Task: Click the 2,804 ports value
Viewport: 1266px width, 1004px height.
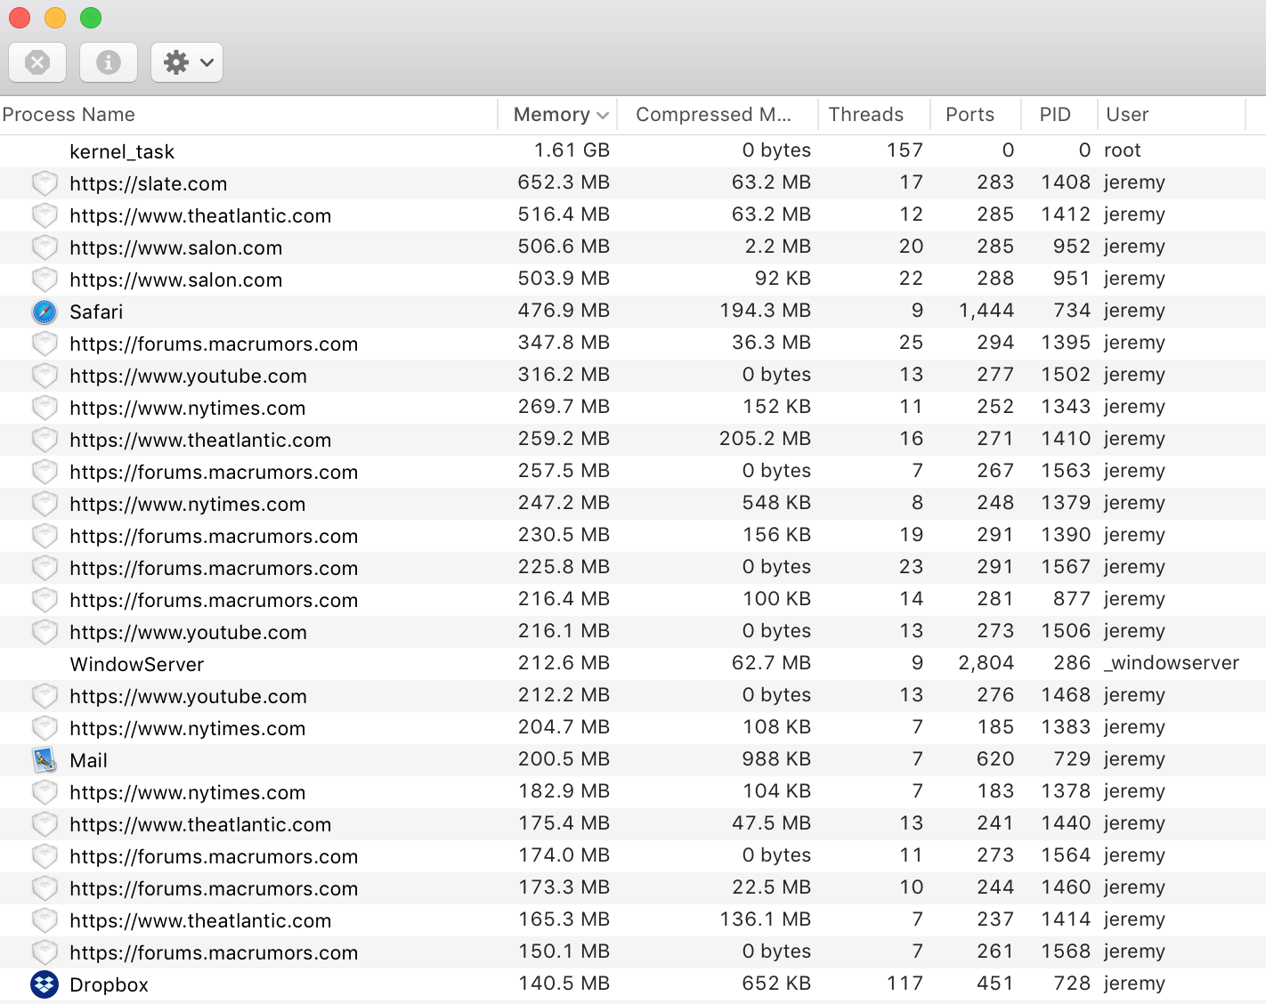Action: tap(986, 662)
